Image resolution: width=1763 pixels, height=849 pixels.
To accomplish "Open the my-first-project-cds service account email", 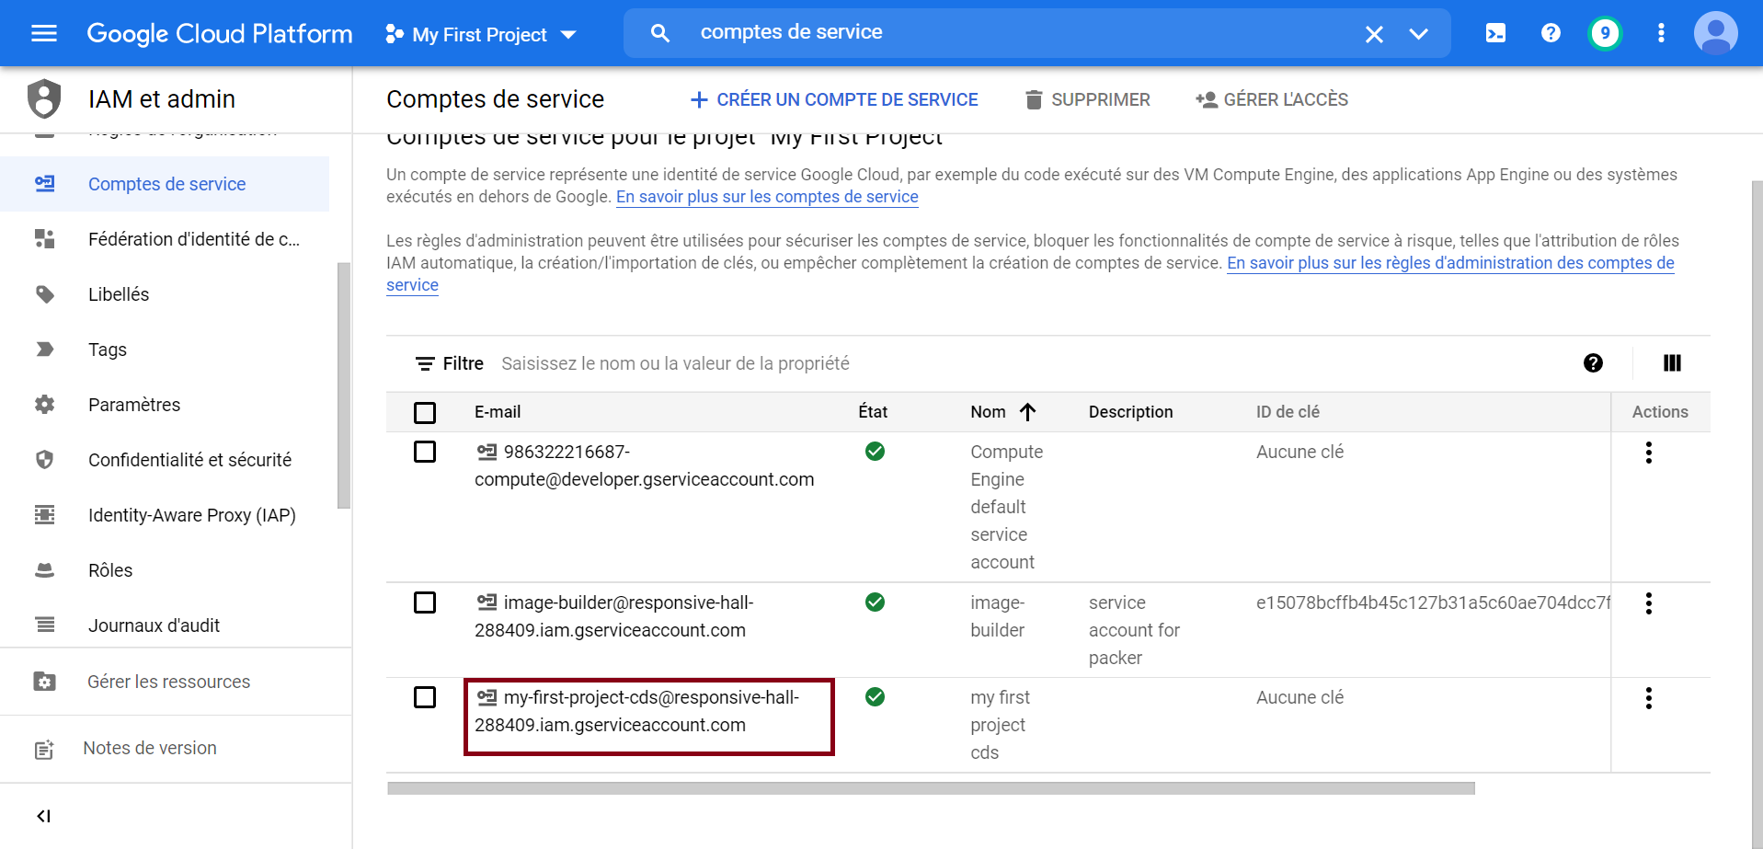I will (x=636, y=711).
